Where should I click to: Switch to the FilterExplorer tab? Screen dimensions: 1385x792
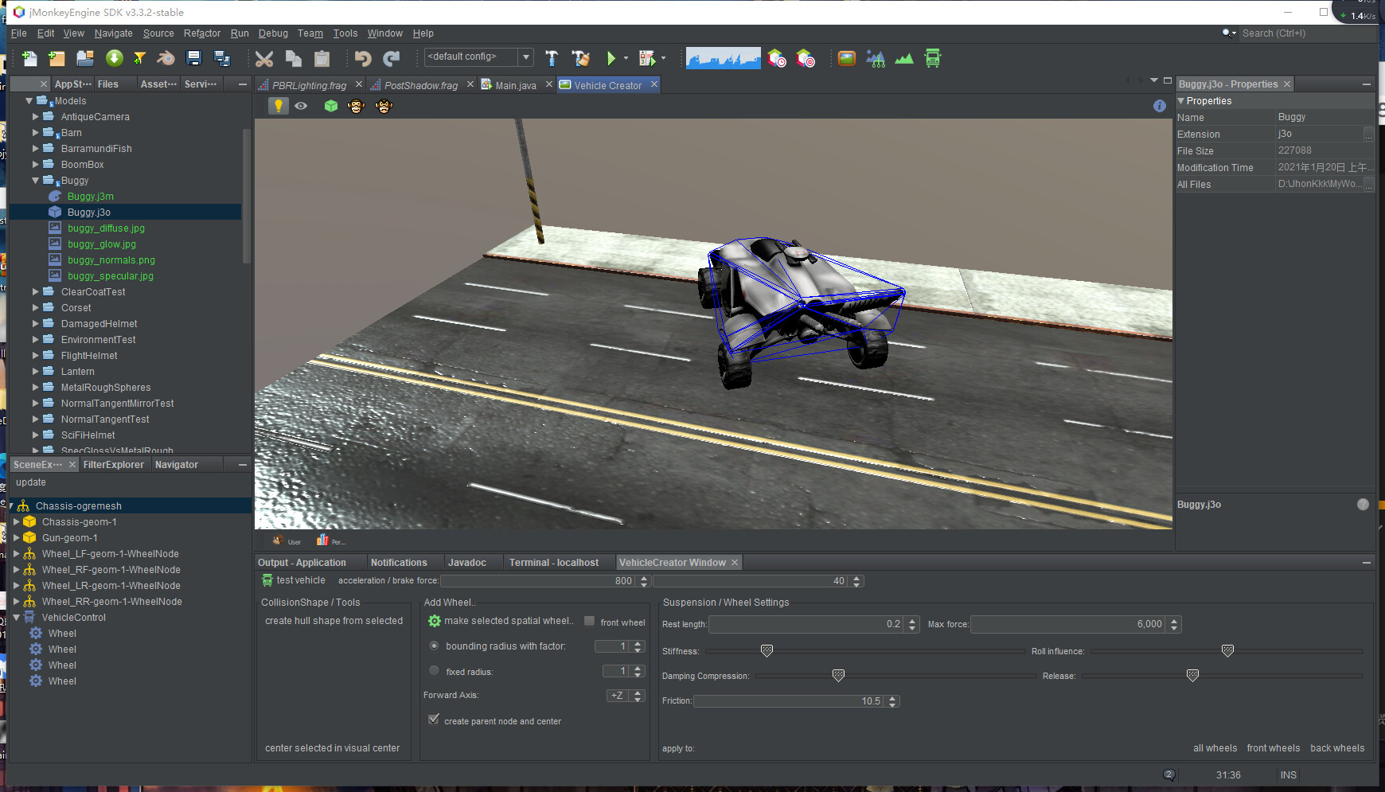click(114, 465)
